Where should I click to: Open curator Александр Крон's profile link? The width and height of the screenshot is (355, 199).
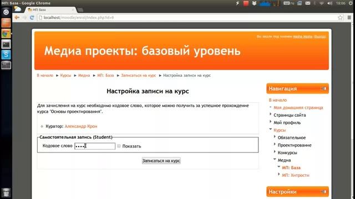pos(81,127)
